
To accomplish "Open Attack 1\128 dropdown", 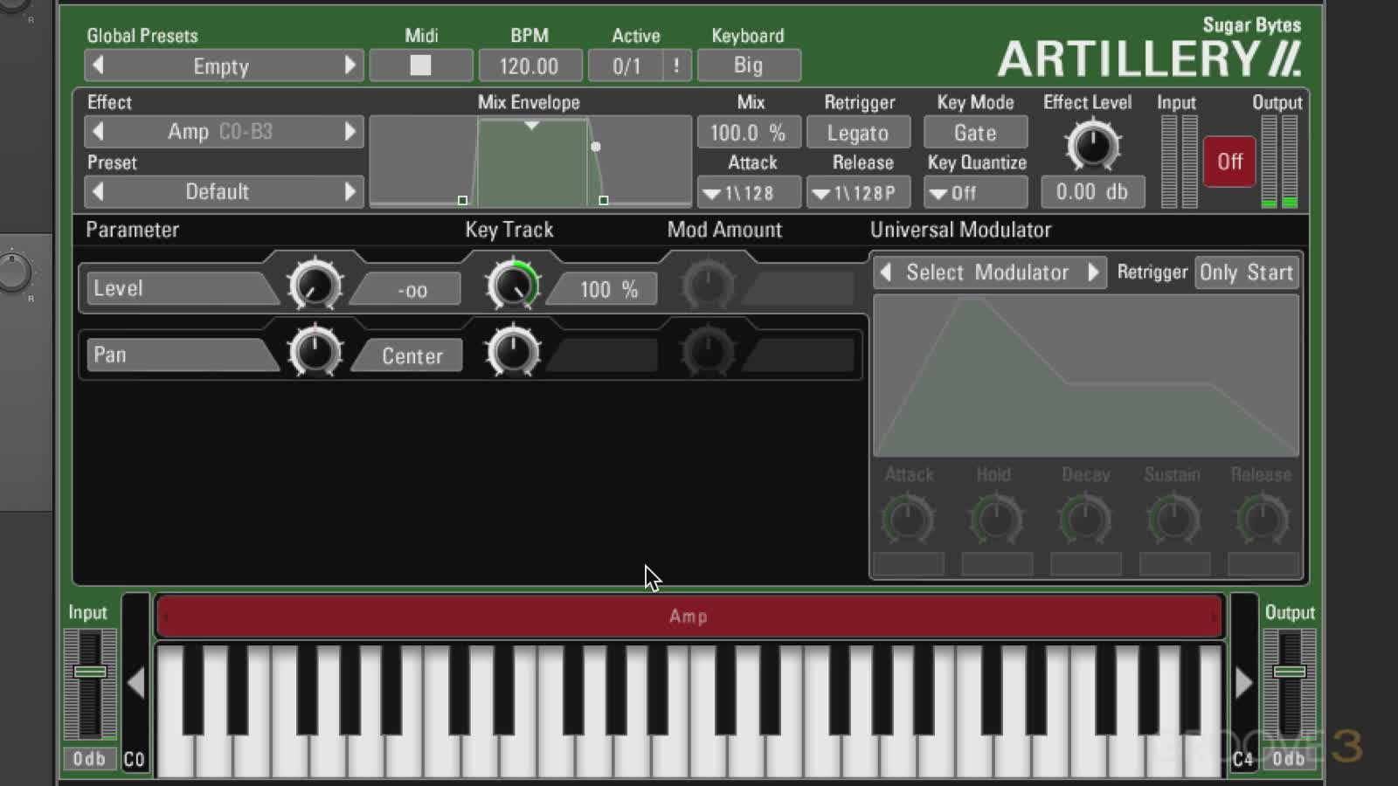I will coord(749,193).
